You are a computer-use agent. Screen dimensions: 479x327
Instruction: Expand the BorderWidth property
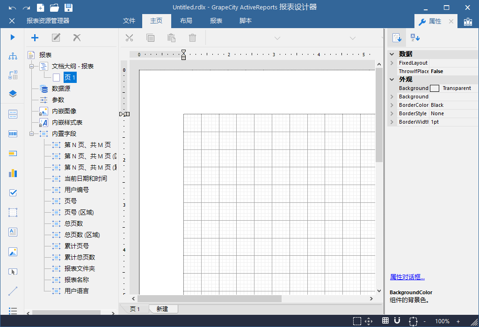(392, 122)
